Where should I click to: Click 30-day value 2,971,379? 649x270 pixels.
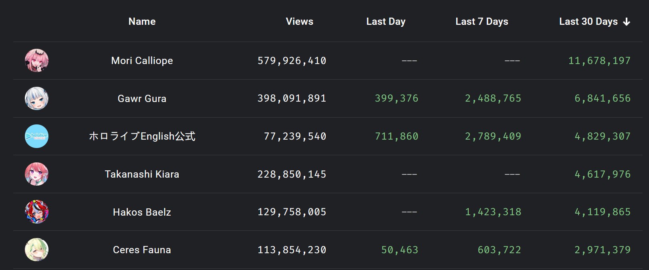click(x=603, y=250)
